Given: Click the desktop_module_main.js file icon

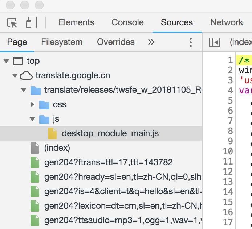Looking at the screenshot, I should click(53, 134).
